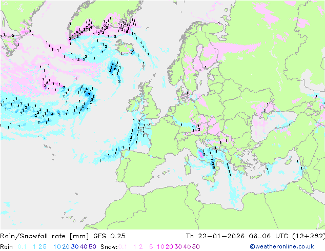The image size is (325, 251).
Task: Select the snow legend value 10
Action: click(x=160, y=247)
